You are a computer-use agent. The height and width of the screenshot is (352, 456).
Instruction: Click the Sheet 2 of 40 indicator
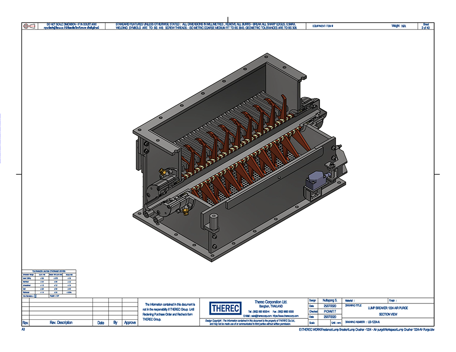pos(426,26)
